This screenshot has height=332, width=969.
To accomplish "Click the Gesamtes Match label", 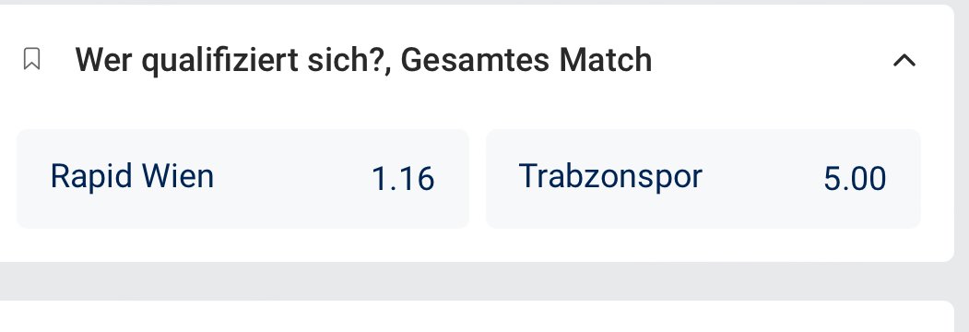I will click(526, 61).
